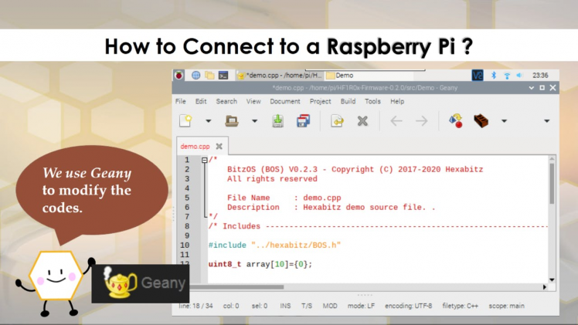Image resolution: width=578 pixels, height=325 pixels.
Task: Close the demo.cpp tab with X
Action: (x=219, y=147)
